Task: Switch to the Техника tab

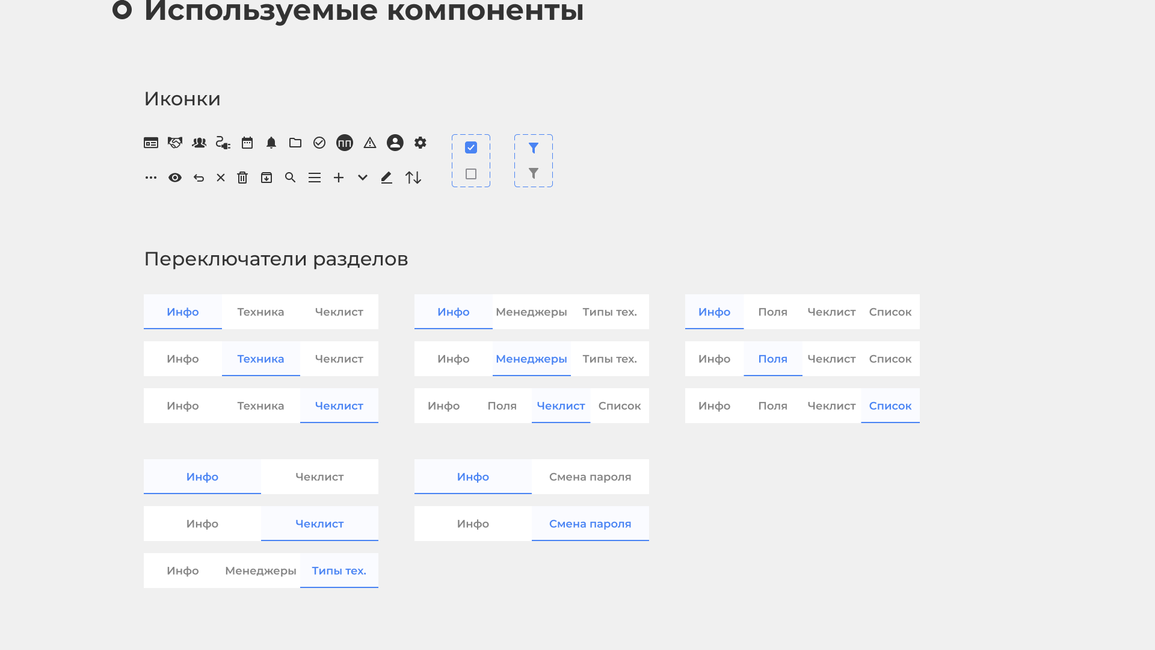Action: click(260, 359)
